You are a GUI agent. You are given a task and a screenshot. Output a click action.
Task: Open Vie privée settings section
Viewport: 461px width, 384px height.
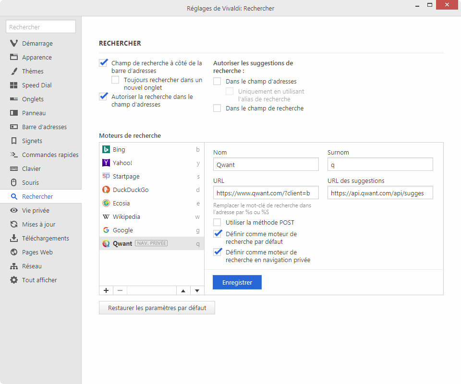tap(41, 210)
